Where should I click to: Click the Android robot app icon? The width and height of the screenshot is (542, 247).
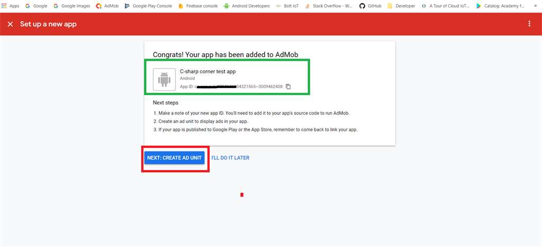pos(164,79)
